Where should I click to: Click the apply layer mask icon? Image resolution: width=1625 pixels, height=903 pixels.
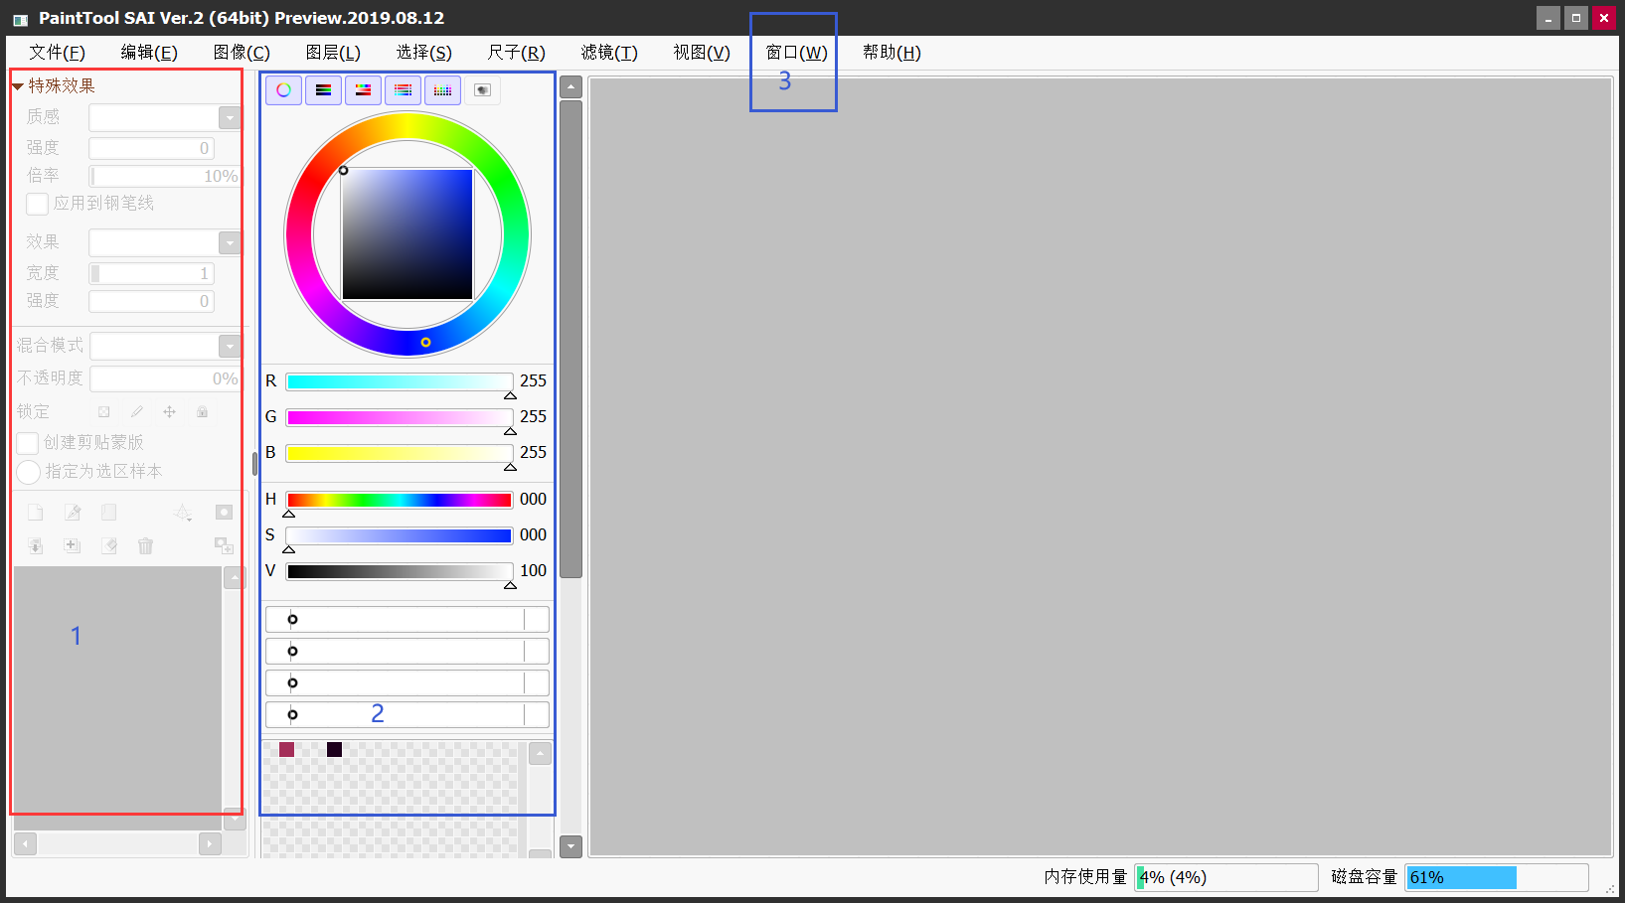224,545
